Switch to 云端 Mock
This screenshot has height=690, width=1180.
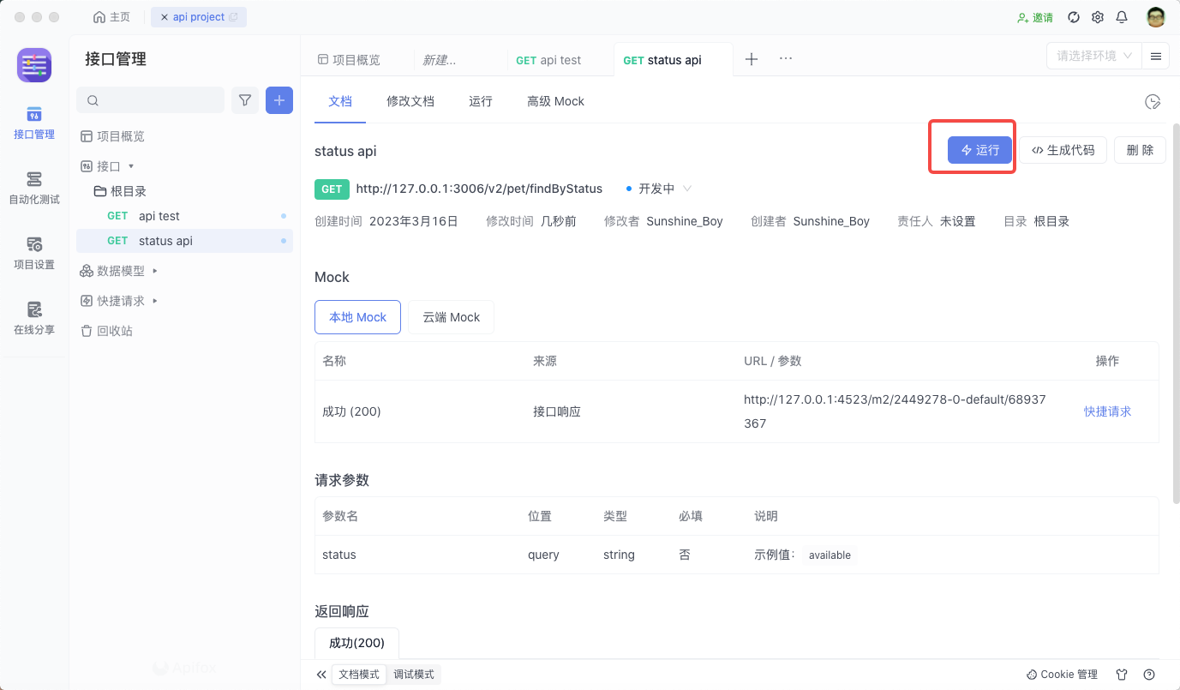coord(451,316)
